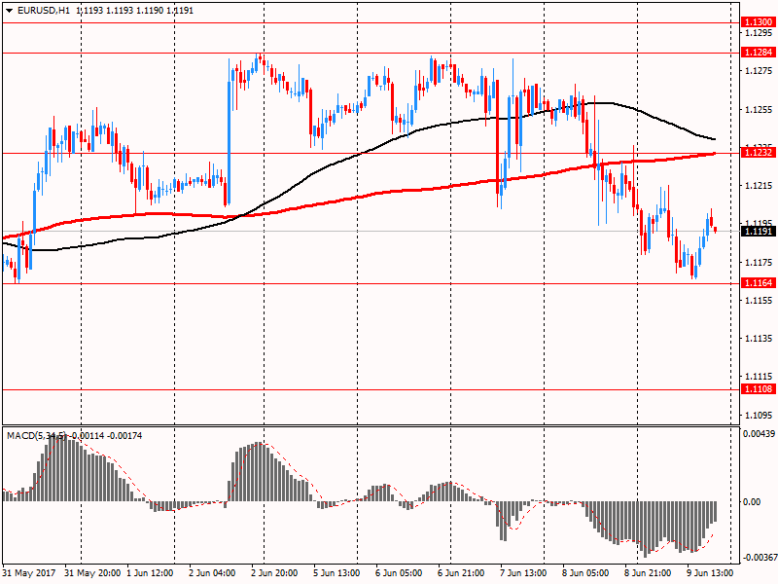This screenshot has height=584, width=778.
Task: Open the chart menu triangle beside EURUSD,H1
Action: click(10, 11)
